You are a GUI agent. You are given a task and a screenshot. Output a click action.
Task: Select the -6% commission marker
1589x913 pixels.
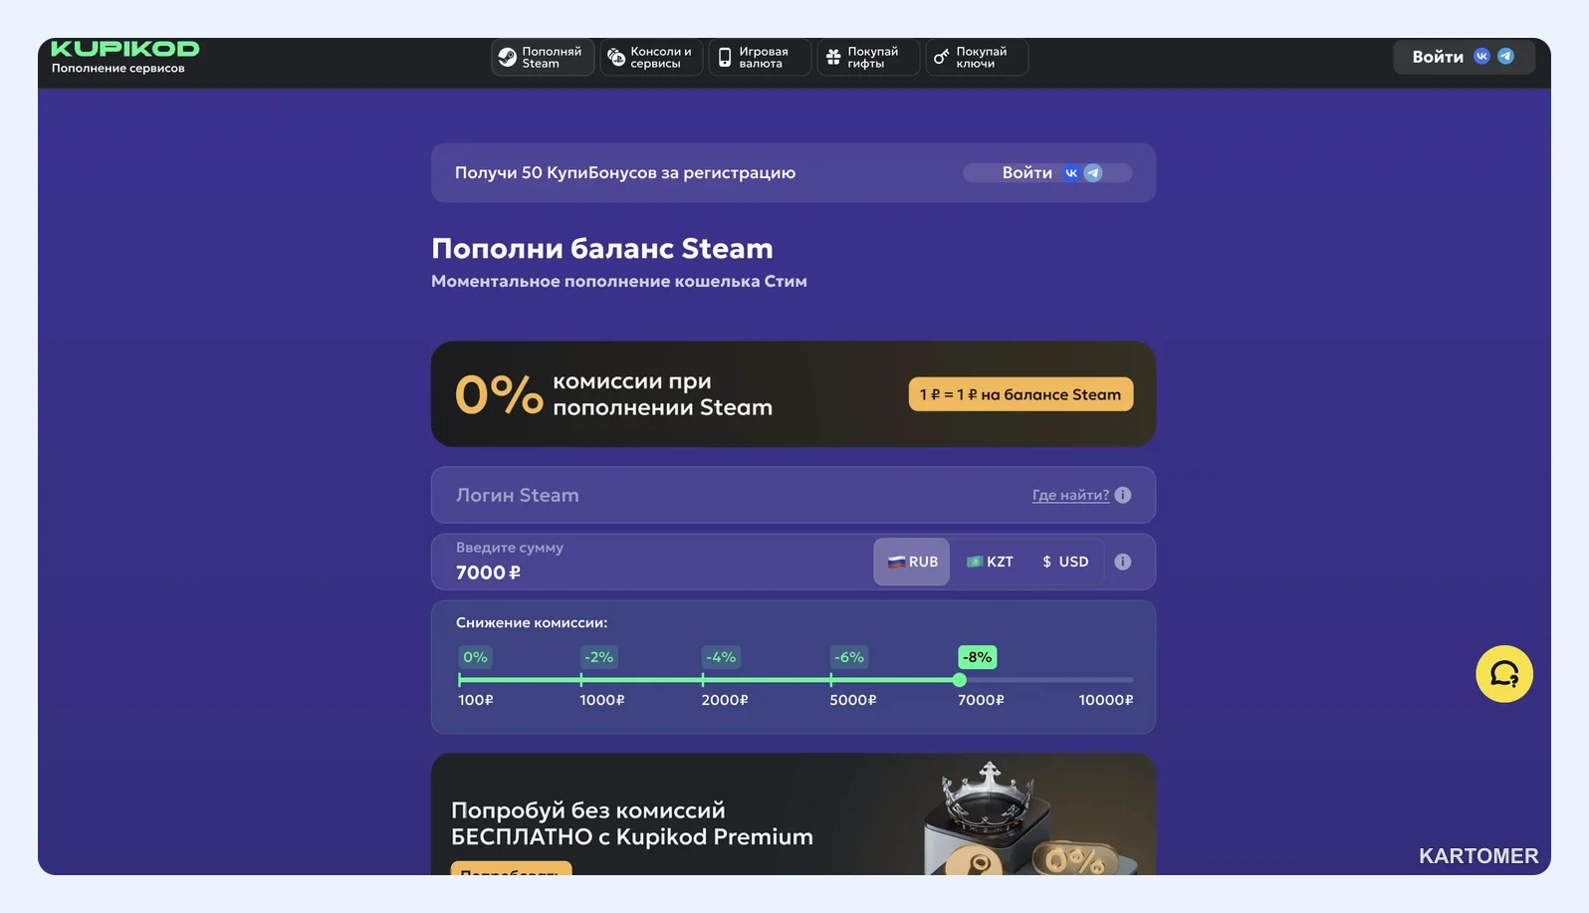(x=849, y=657)
